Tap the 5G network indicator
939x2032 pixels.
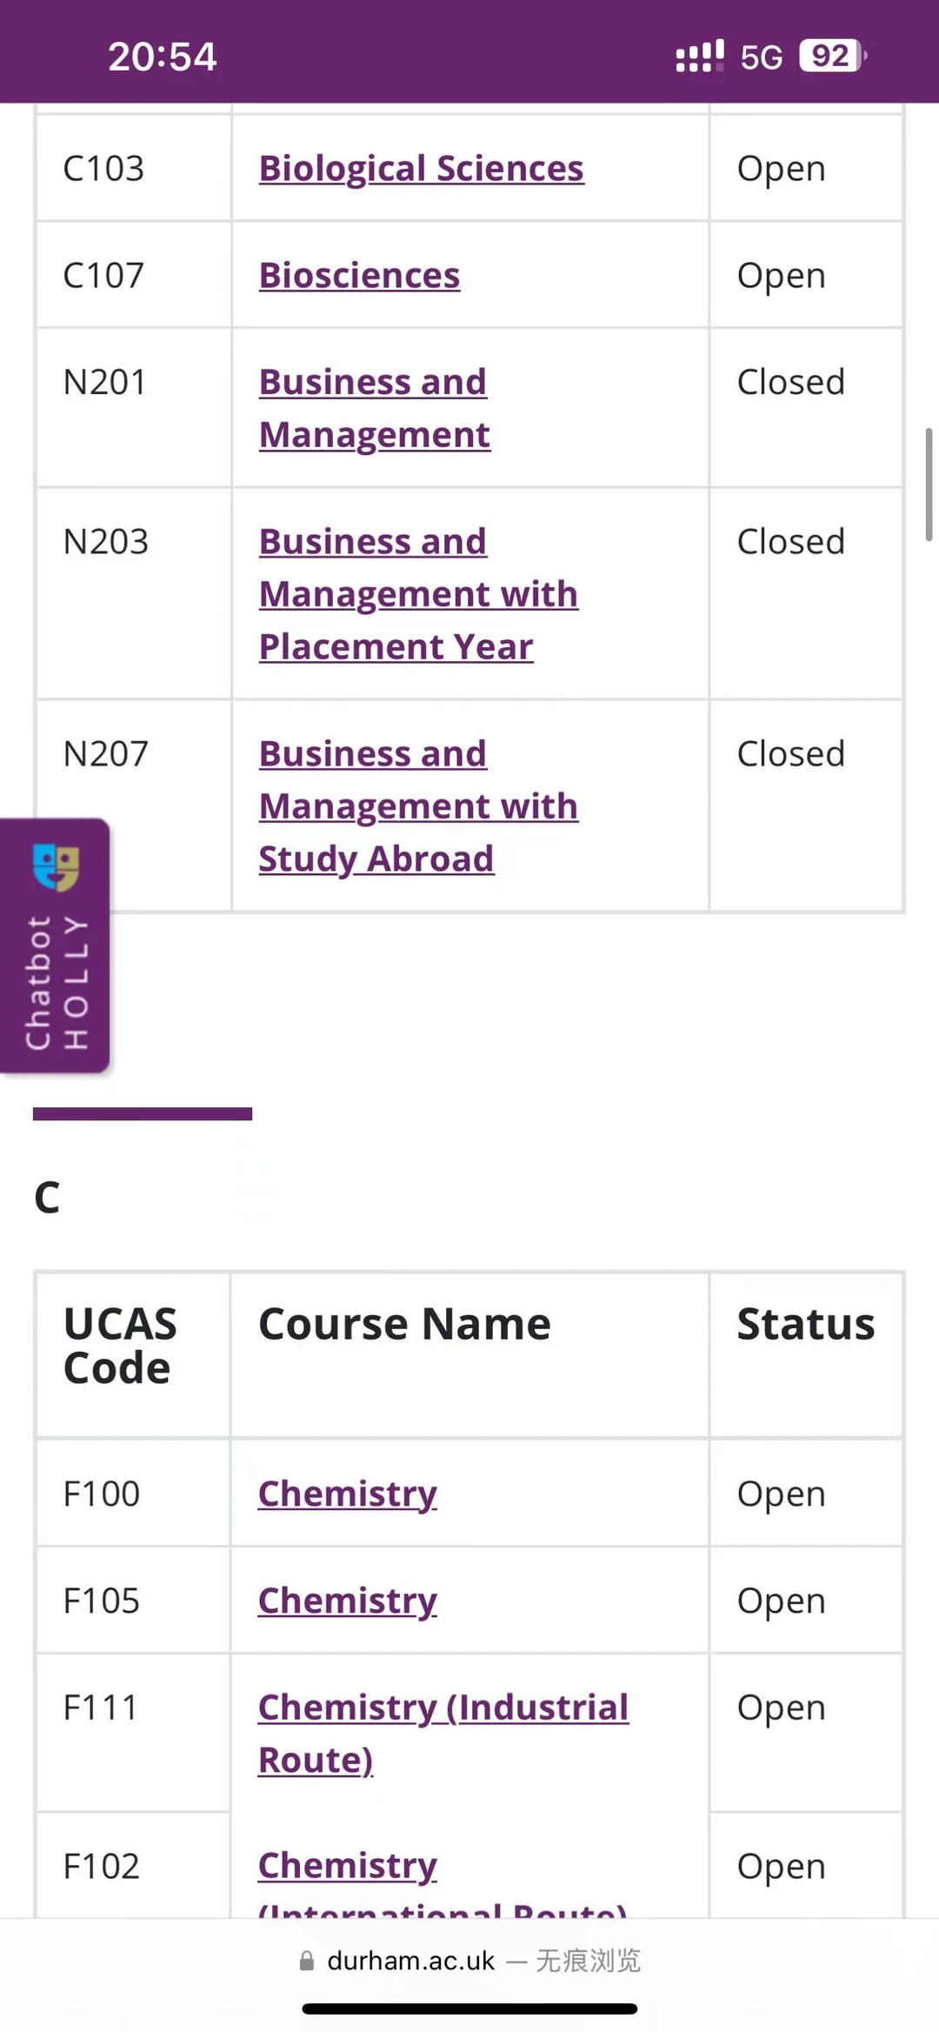click(762, 57)
